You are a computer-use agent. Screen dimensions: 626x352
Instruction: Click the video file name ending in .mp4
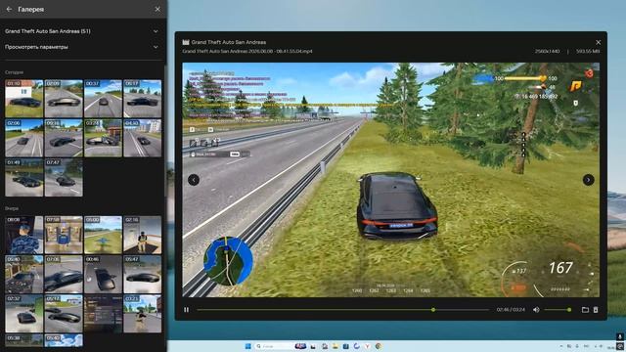click(x=247, y=52)
